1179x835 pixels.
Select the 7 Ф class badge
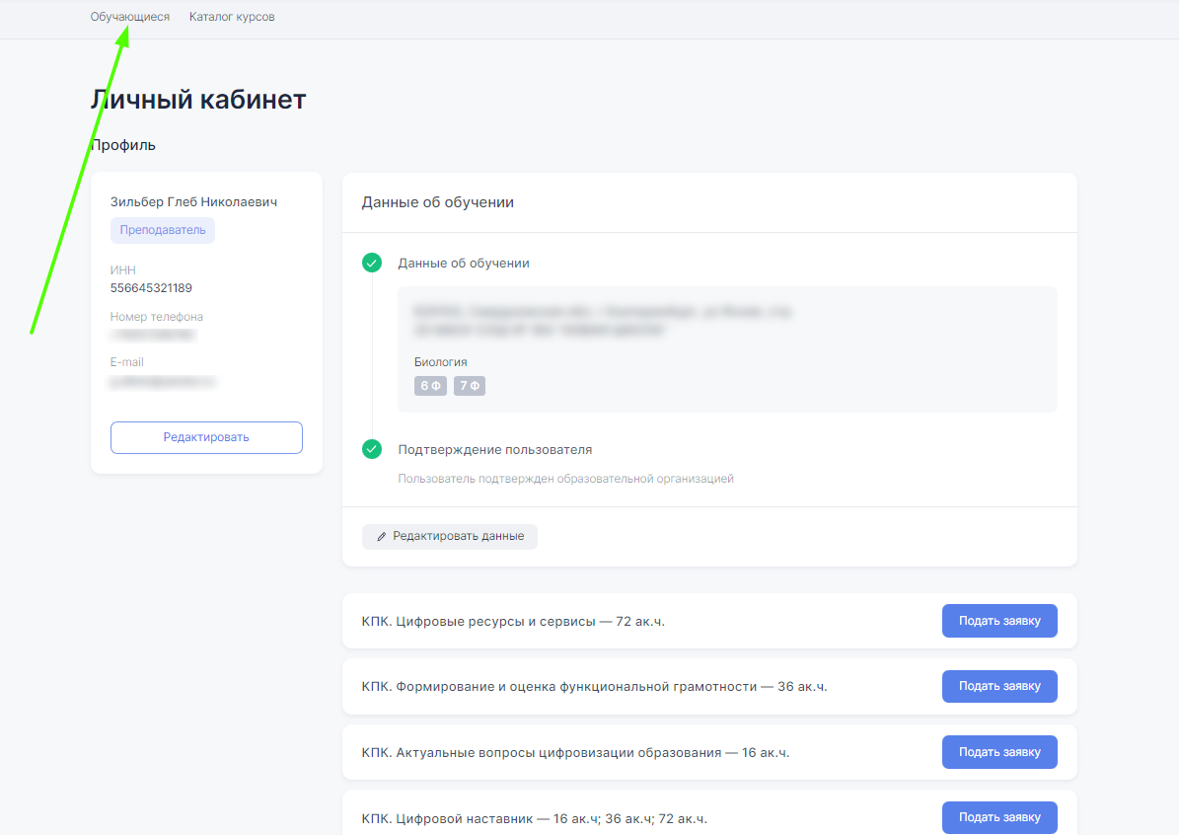[470, 386]
